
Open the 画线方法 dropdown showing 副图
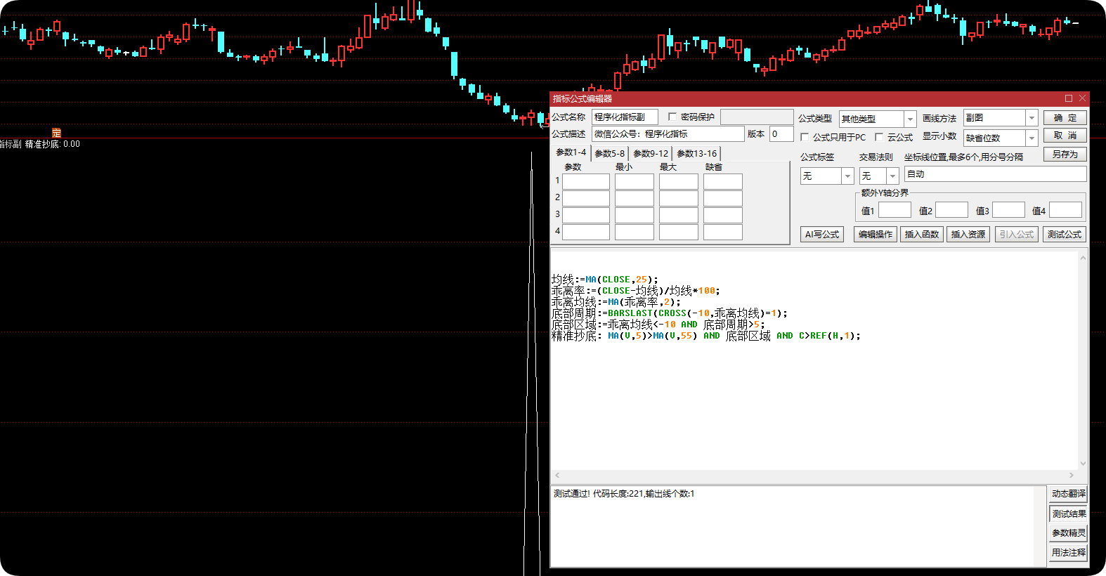click(1032, 118)
